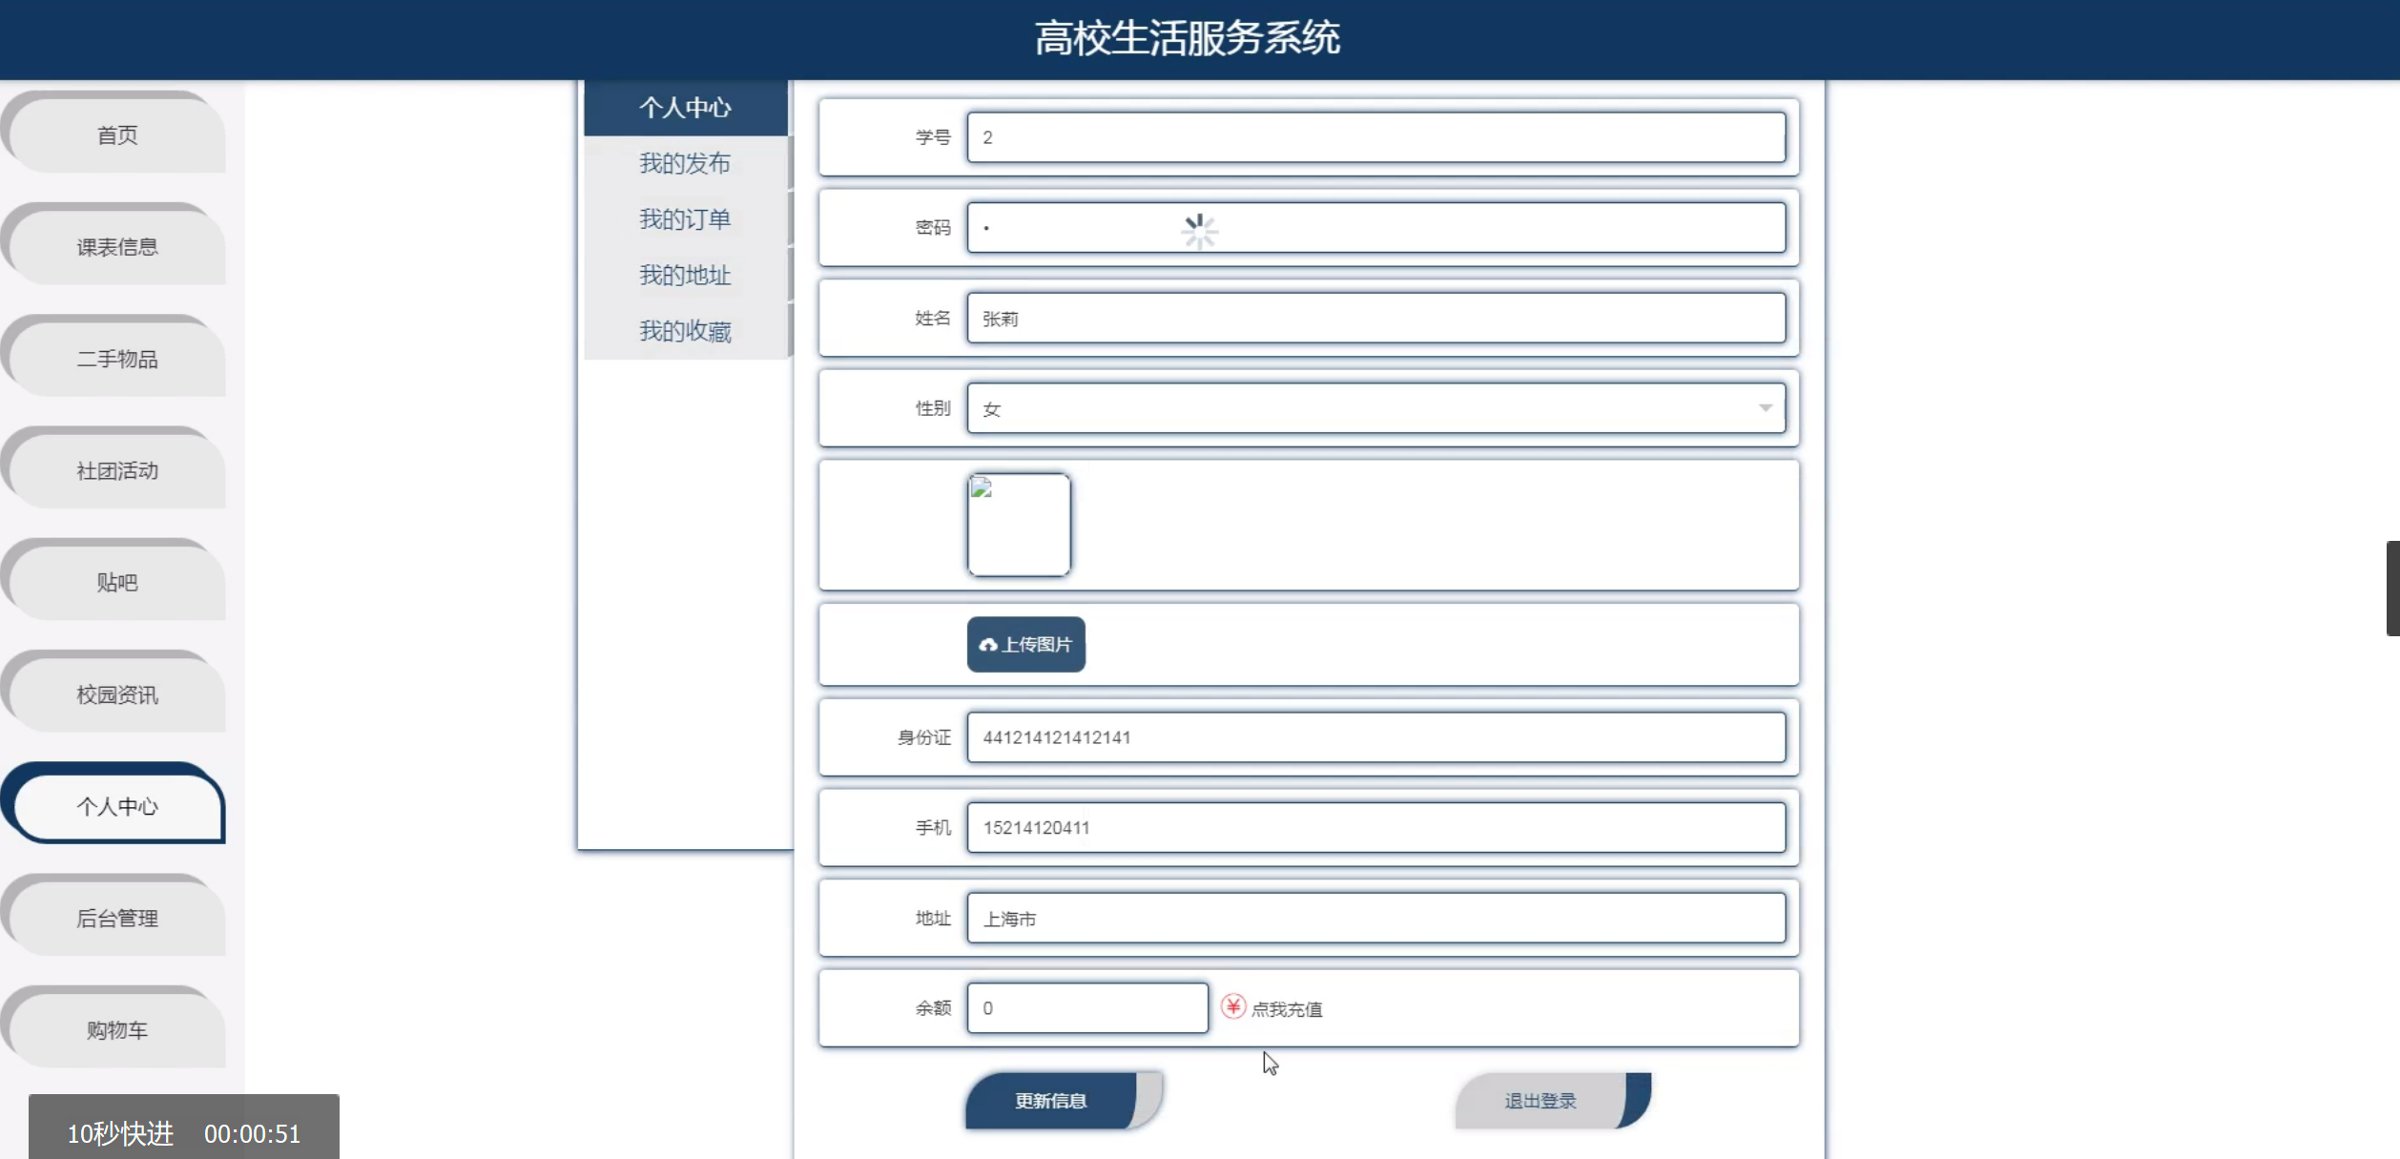This screenshot has height=1159, width=2400.
Task: Go to 我的收藏 section
Action: coord(685,331)
